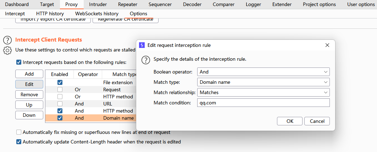Open the User options tab

(361, 4)
